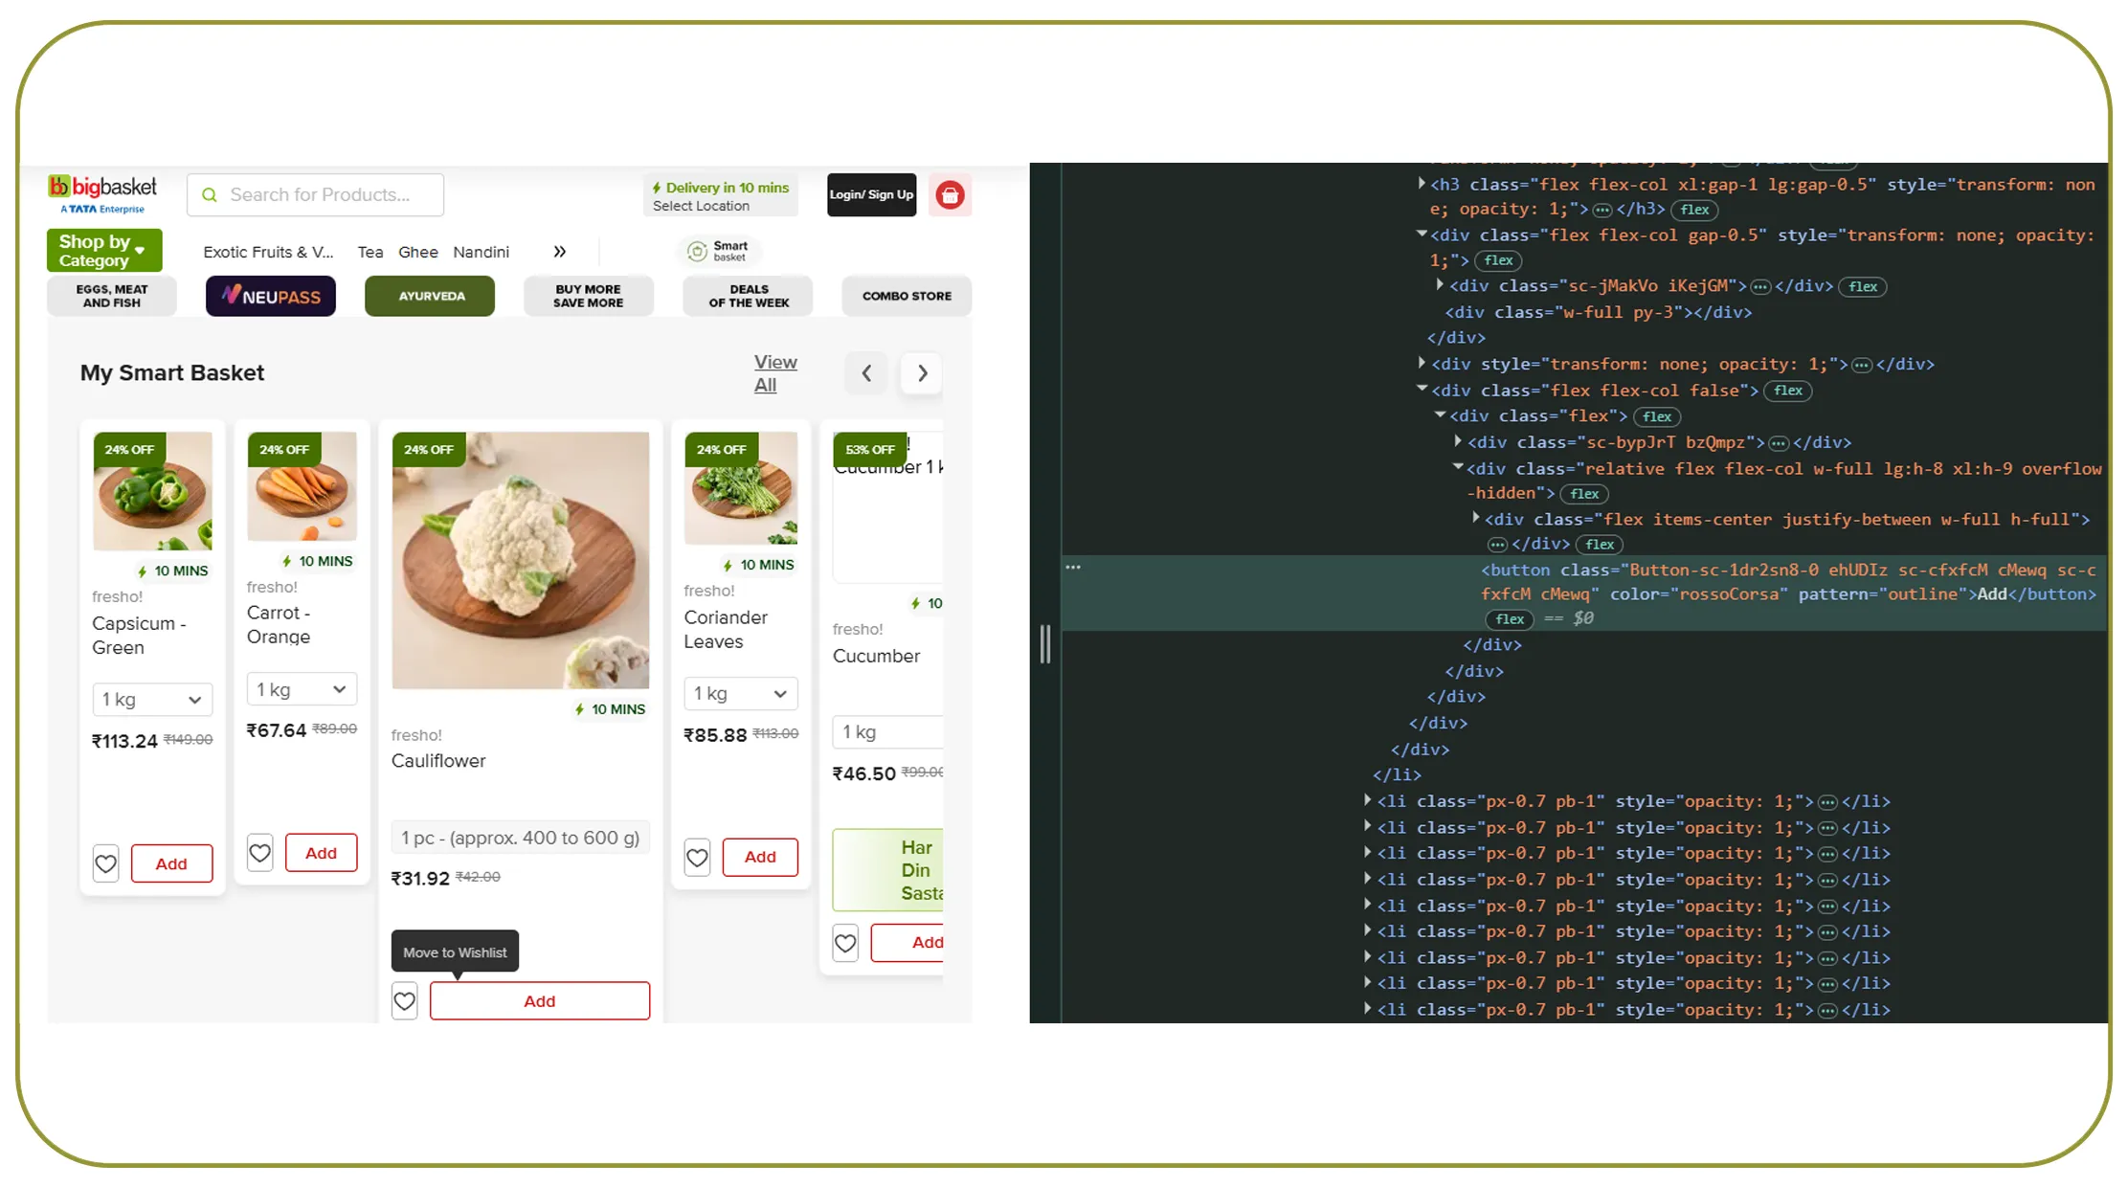Add Cauliflower to basket

[540, 1001]
